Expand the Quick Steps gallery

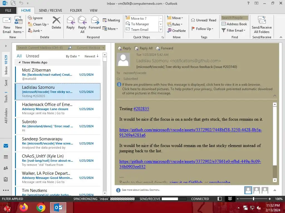pos(161,29)
